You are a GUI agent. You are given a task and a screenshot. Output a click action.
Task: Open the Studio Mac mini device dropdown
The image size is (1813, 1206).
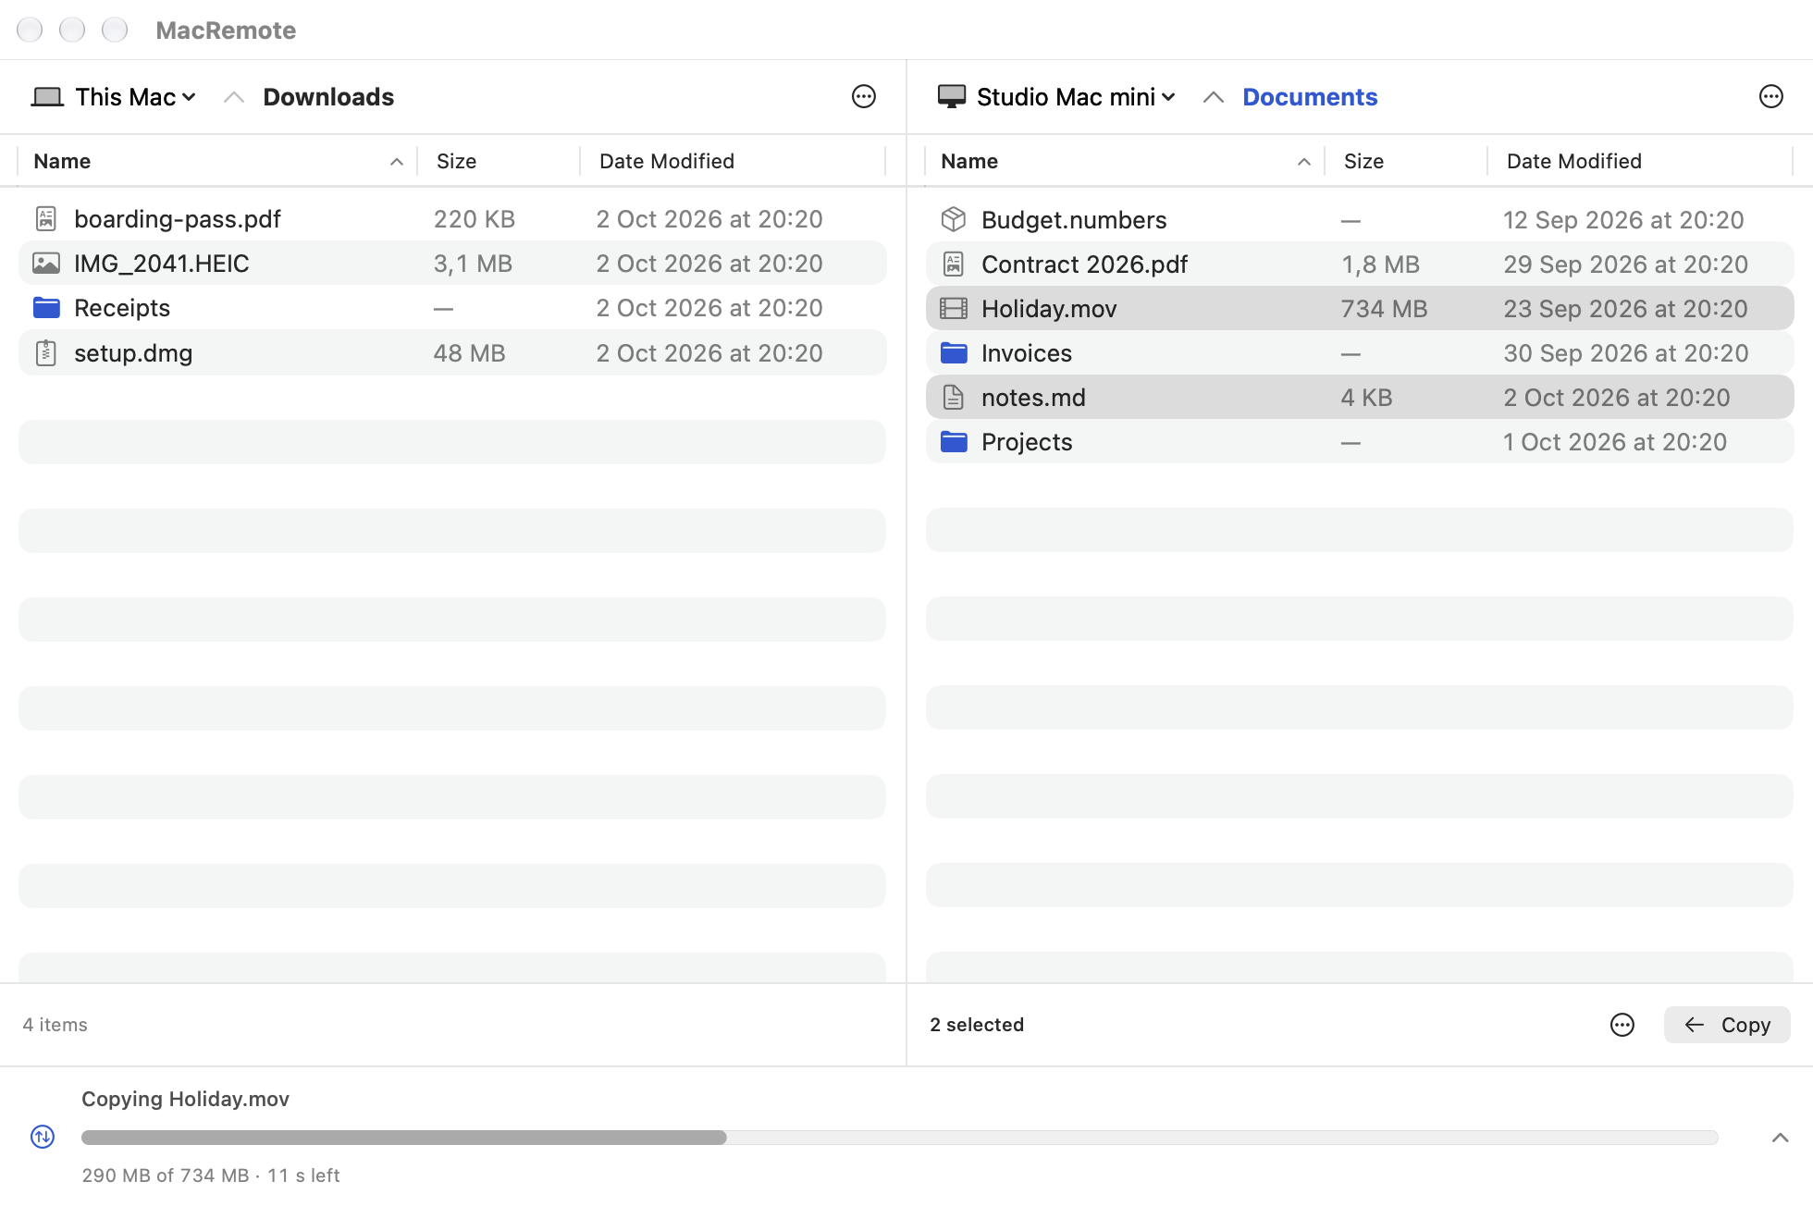click(1056, 97)
